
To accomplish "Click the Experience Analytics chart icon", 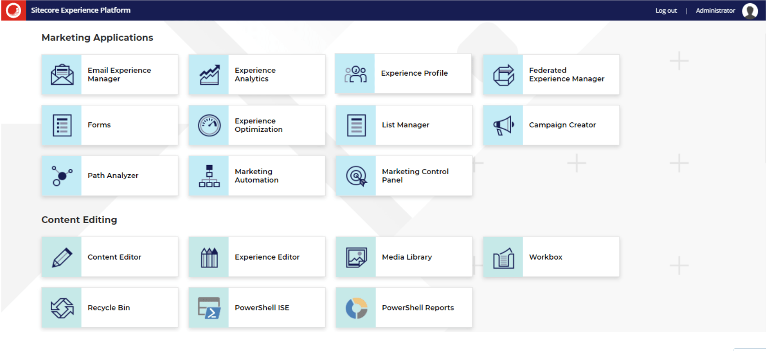I will [x=209, y=75].
